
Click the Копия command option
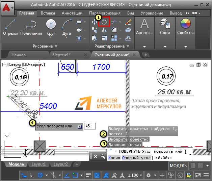point(114,158)
